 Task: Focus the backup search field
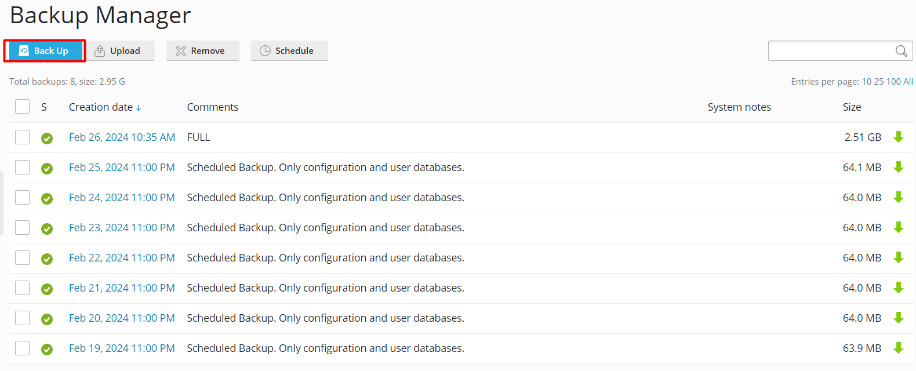831,51
